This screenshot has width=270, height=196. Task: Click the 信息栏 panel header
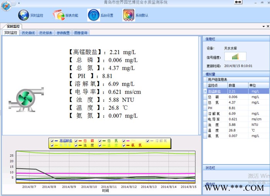click(x=236, y=39)
